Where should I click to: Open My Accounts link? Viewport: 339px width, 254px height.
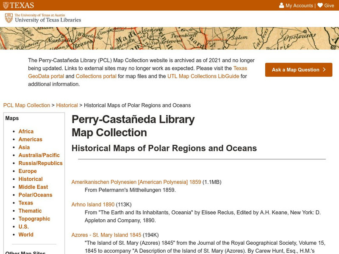[x=299, y=6]
